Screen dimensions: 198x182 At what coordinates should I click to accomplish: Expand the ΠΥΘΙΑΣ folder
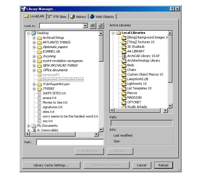pyautogui.click(x=34, y=89)
